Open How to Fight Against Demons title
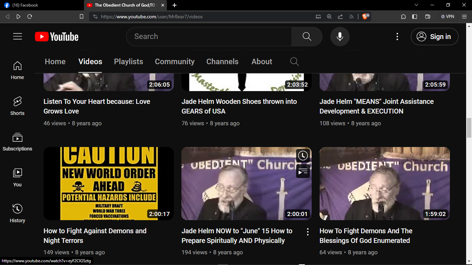Image resolution: width=472 pixels, height=265 pixels. click(95, 236)
